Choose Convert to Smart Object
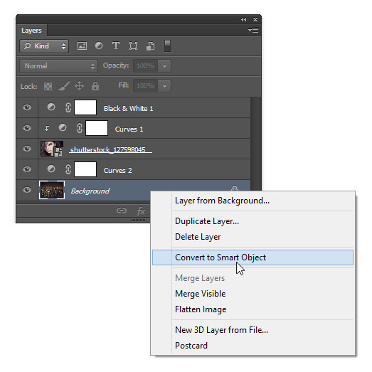372x372 pixels. [x=253, y=257]
